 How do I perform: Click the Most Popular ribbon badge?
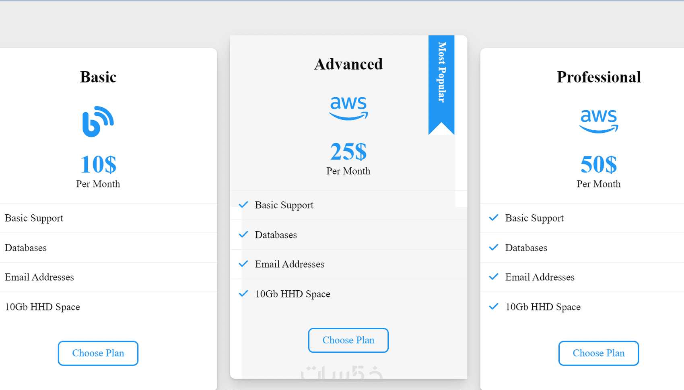(x=441, y=85)
